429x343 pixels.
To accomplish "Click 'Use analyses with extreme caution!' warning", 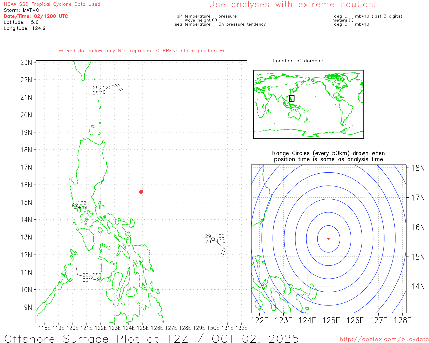I will point(293,4).
